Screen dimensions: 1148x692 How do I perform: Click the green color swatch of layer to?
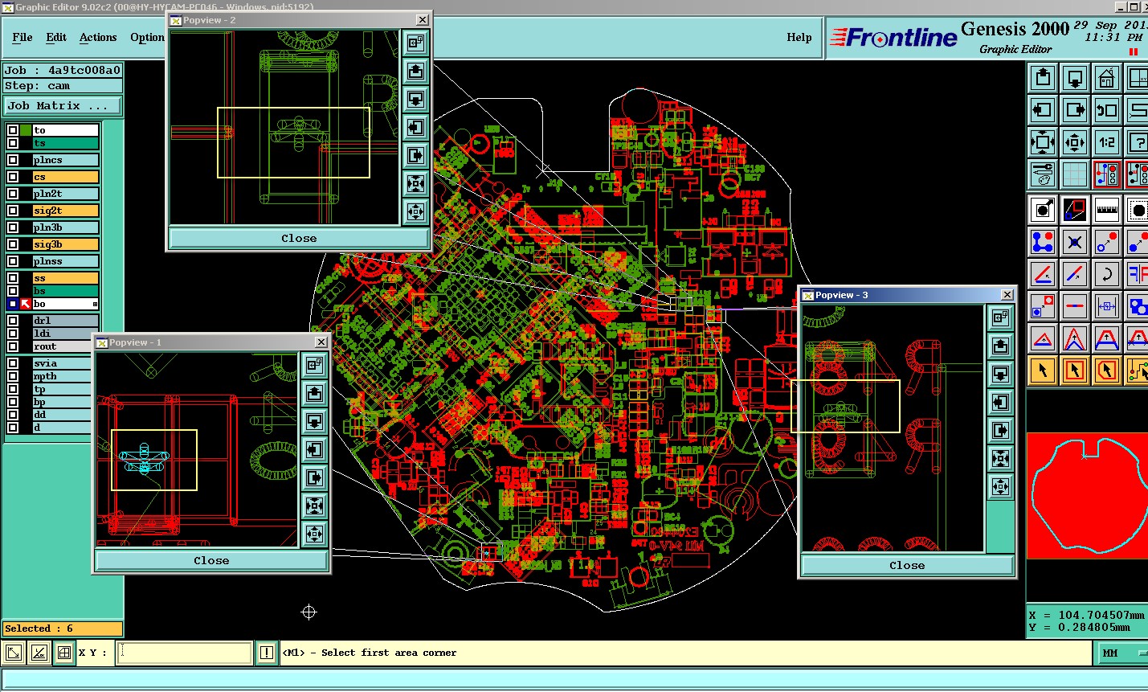(x=26, y=130)
